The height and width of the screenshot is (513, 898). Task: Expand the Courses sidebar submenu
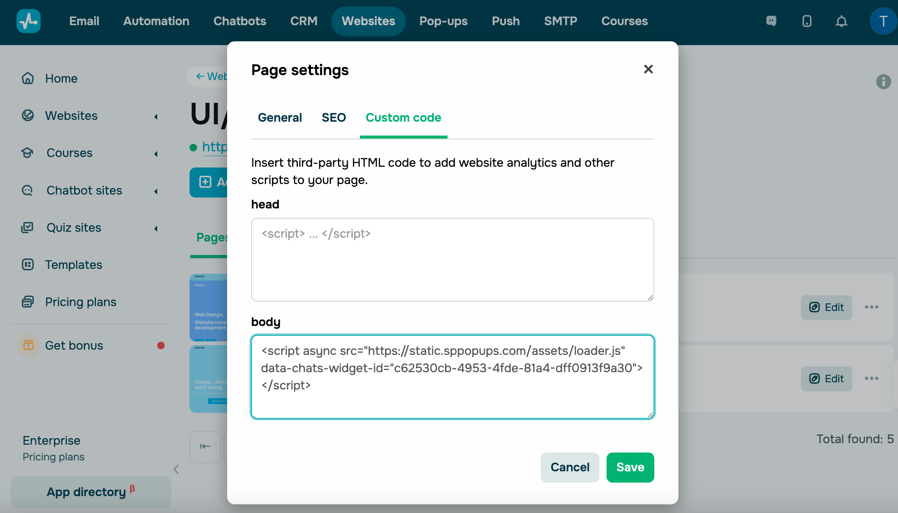tap(156, 154)
